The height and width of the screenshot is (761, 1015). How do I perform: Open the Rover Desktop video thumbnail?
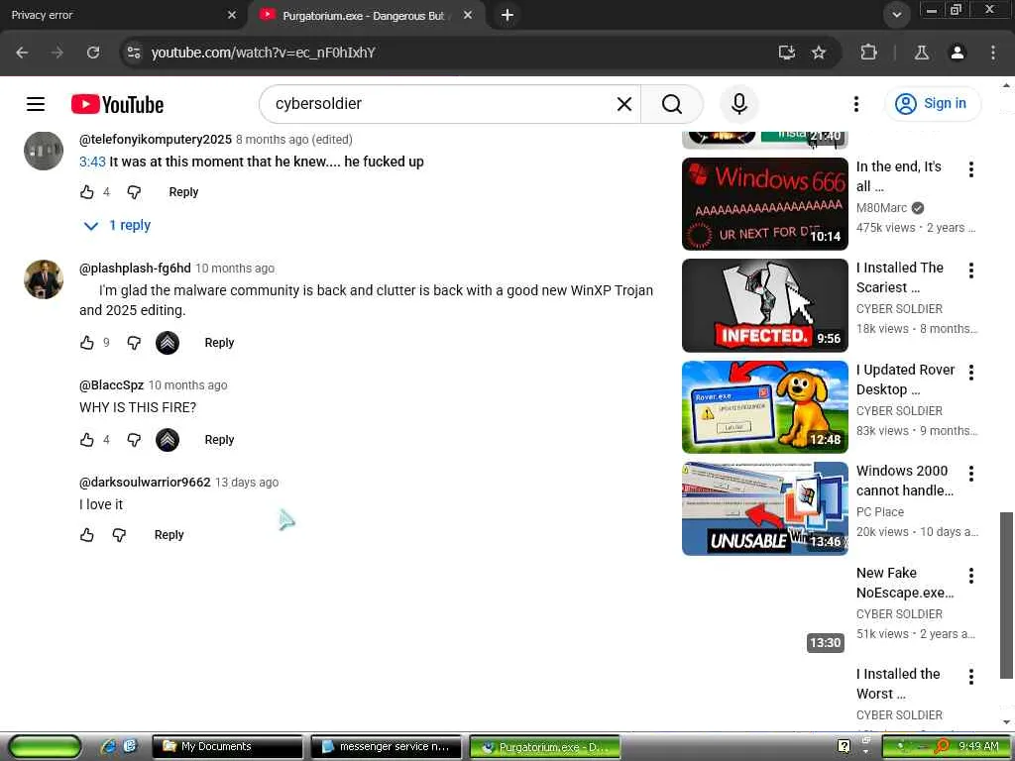764,407
